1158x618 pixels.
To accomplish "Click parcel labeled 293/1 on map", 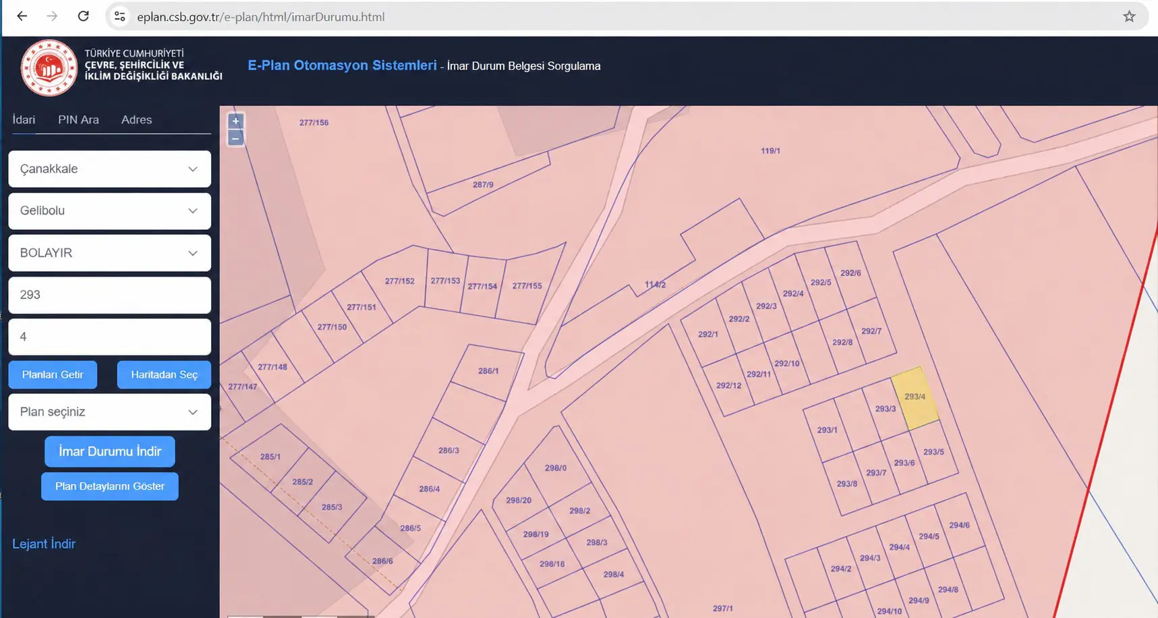I will (828, 430).
